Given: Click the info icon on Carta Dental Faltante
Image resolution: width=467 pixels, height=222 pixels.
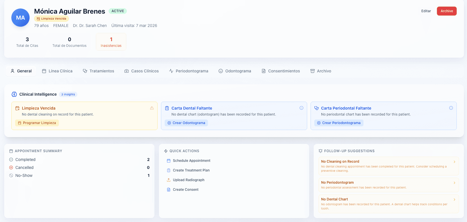Looking at the screenshot, I should tap(301, 108).
